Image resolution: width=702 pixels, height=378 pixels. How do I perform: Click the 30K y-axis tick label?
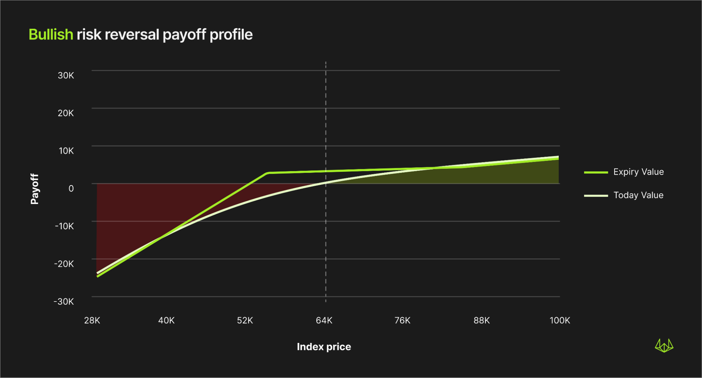pyautogui.click(x=66, y=75)
